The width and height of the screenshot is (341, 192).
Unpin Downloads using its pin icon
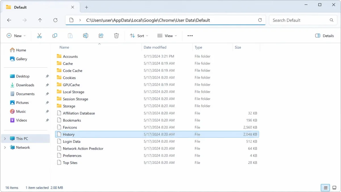coord(47,85)
